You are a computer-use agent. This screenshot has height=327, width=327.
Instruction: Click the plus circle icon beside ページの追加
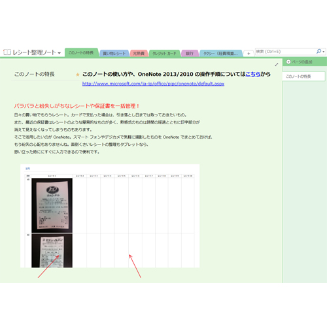(x=288, y=62)
